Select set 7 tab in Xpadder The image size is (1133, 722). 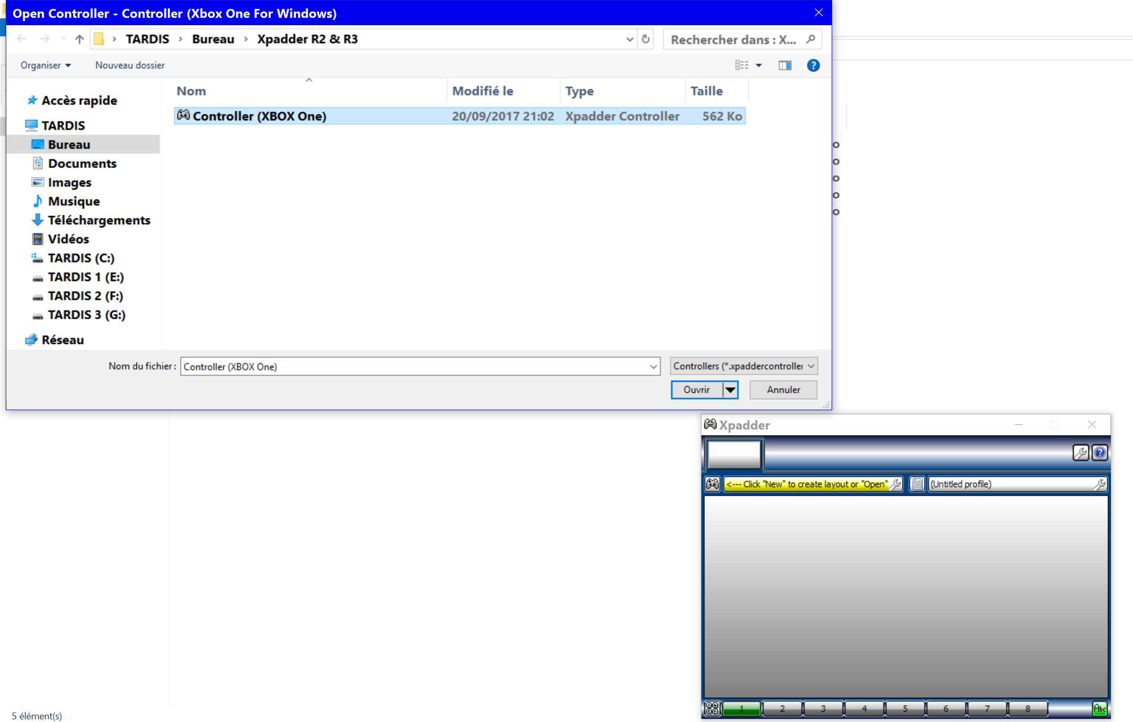[x=987, y=708]
